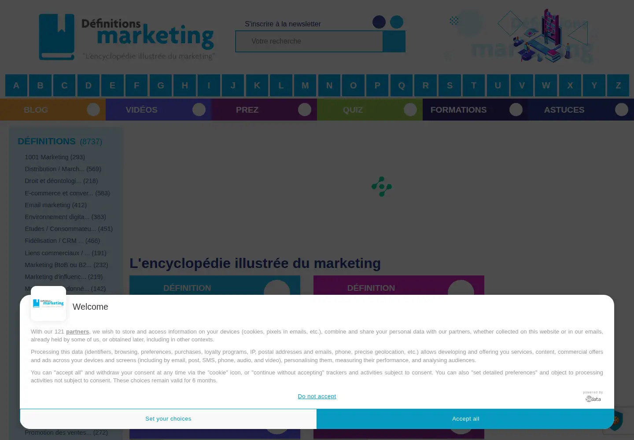Open the DÉFINITIONS (8737) sidebar heading

(60, 141)
